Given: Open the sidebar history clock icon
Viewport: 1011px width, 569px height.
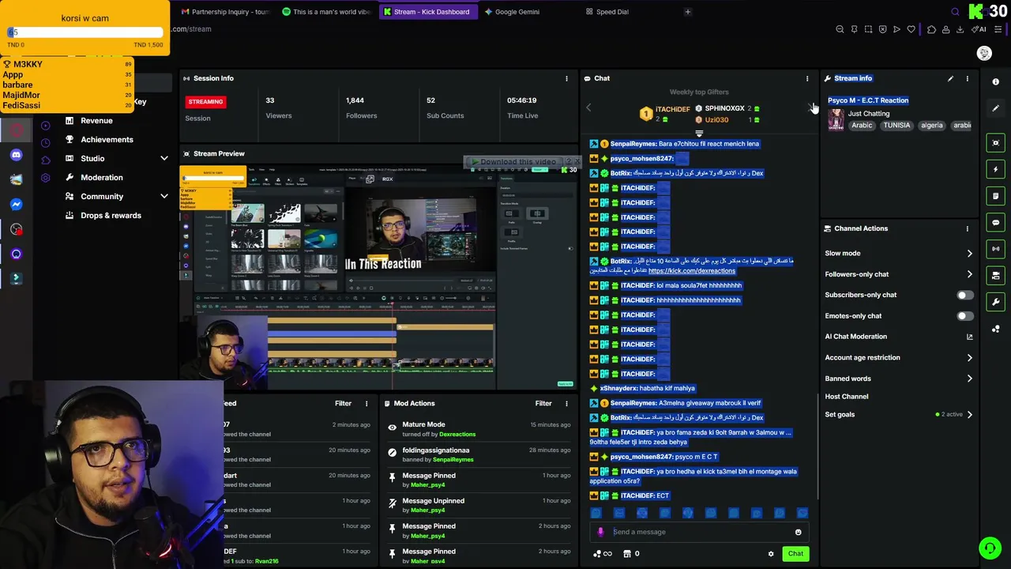Looking at the screenshot, I should pyautogui.click(x=45, y=143).
